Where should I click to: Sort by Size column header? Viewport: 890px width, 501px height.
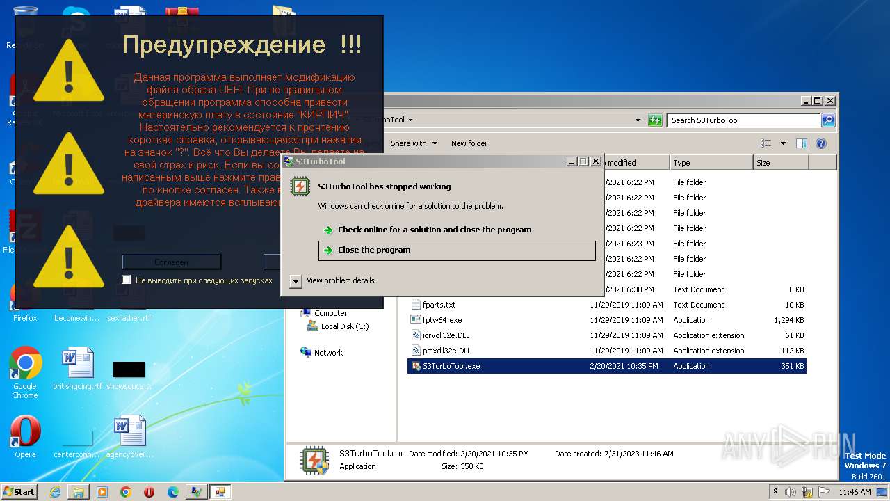click(781, 163)
